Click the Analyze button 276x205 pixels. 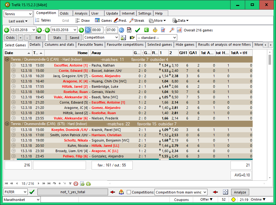pos(240,192)
